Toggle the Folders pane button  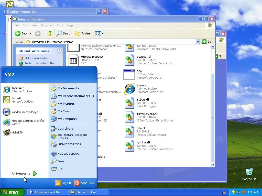coord(83,33)
